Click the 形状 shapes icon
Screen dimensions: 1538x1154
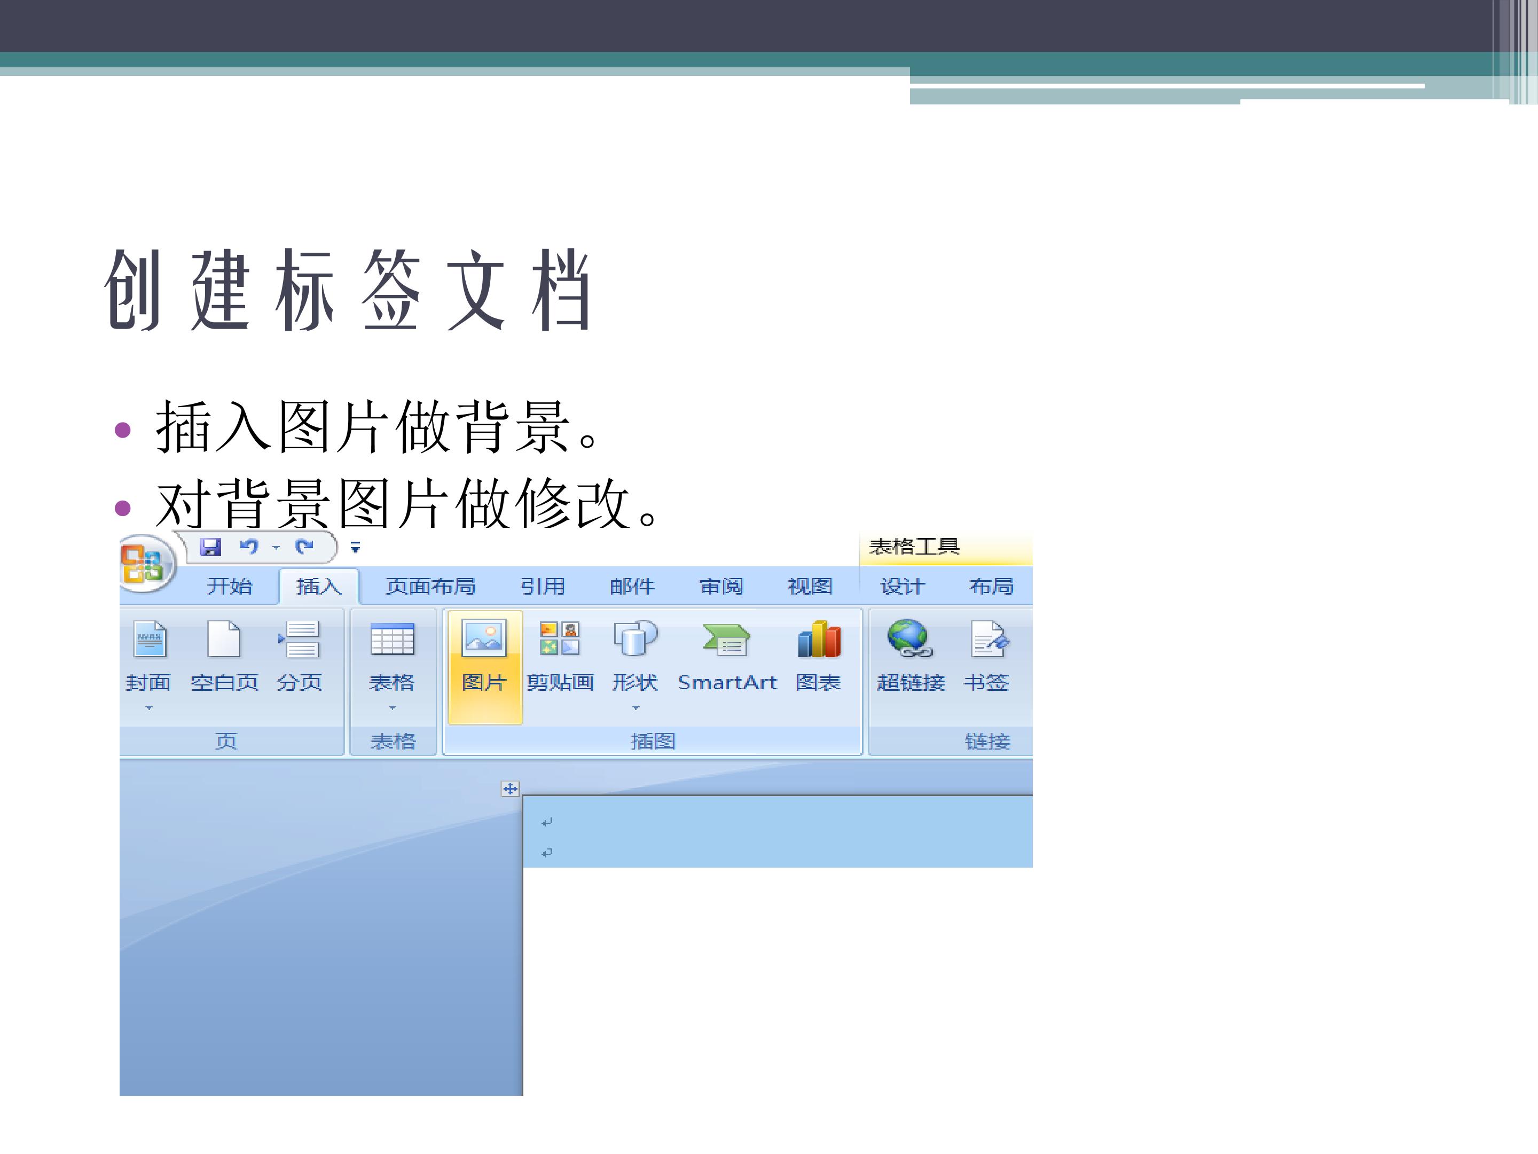click(x=635, y=638)
